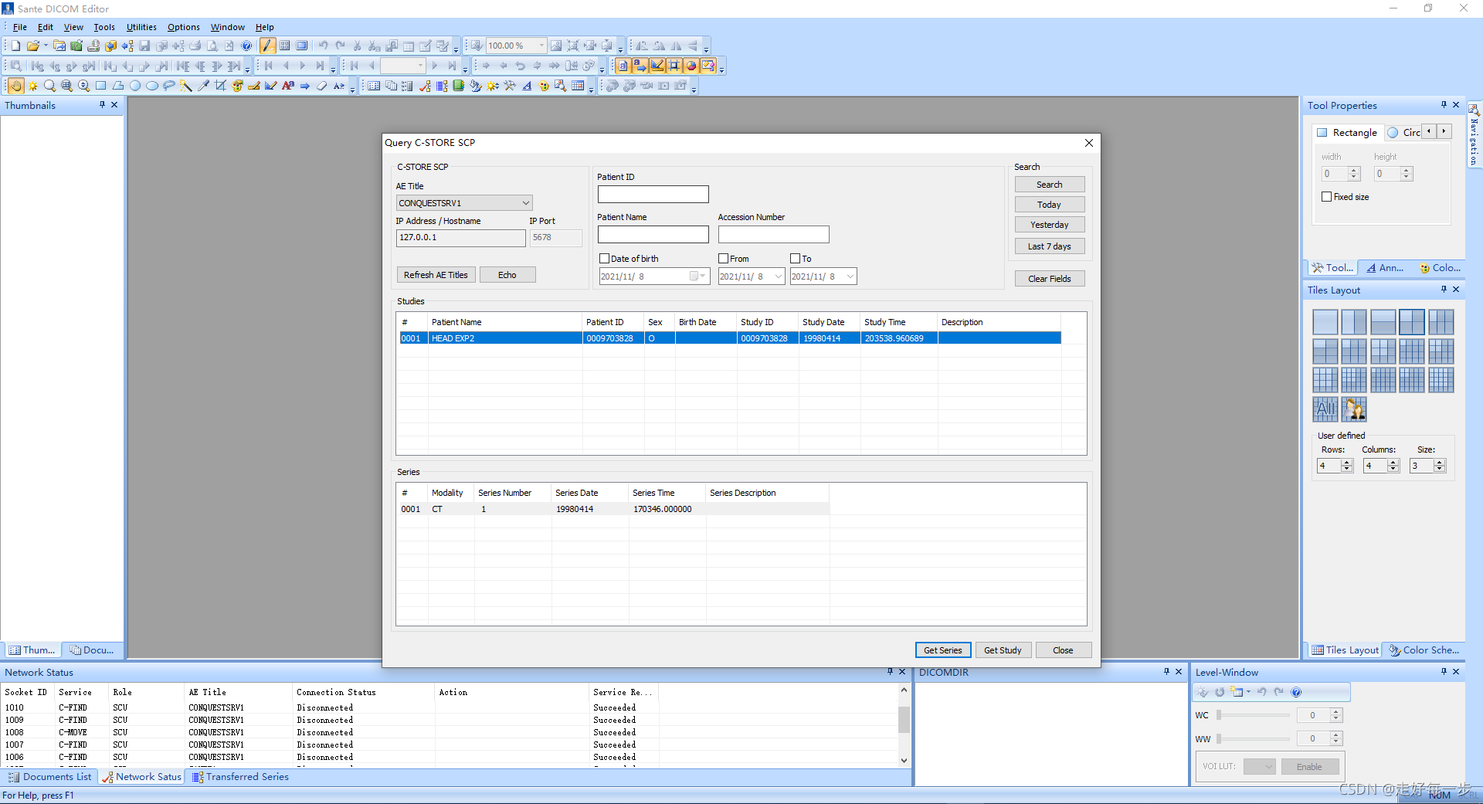
Task: Switch to the Transferred Series tab
Action: point(240,777)
